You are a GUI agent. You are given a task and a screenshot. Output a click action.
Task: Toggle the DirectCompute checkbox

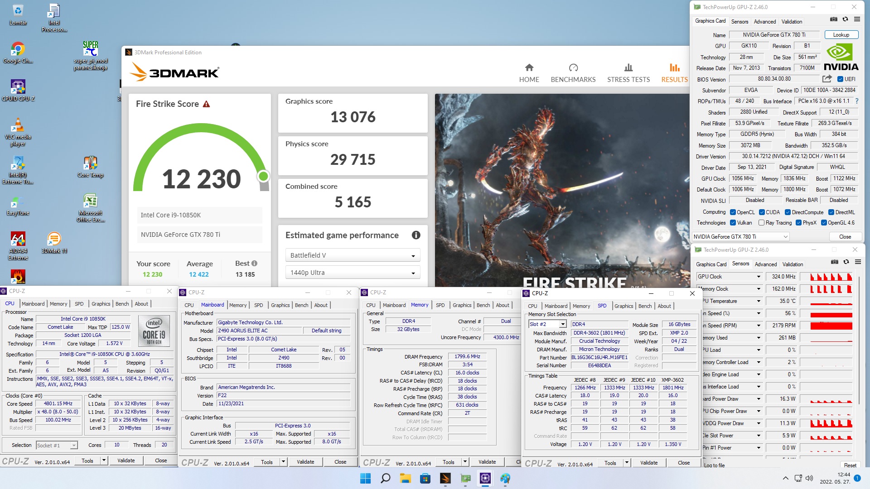click(788, 212)
